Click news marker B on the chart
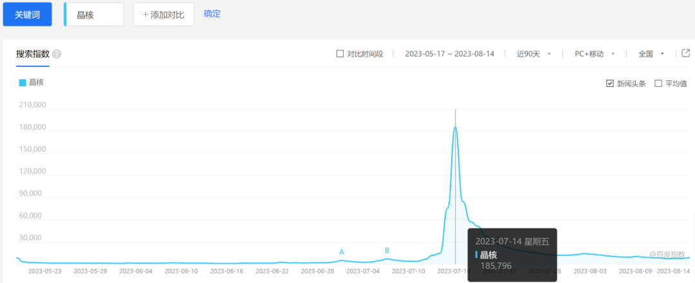The height and width of the screenshot is (283, 695). click(387, 250)
